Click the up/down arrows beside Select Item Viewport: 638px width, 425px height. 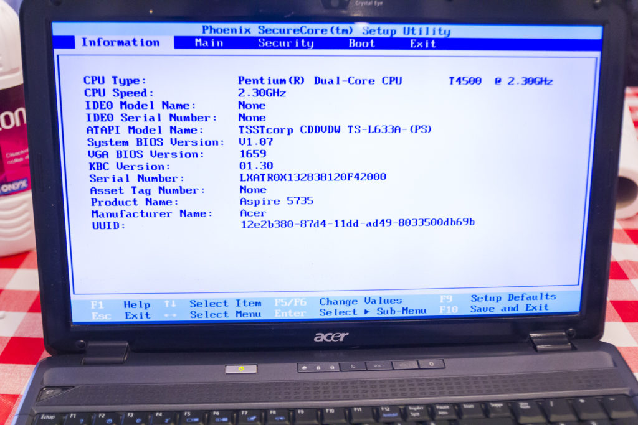pyautogui.click(x=169, y=304)
